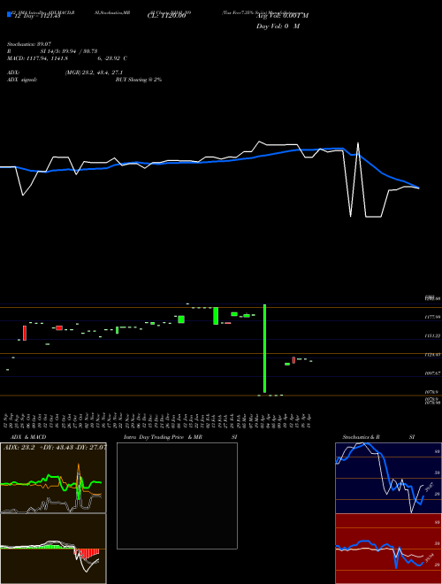This screenshot has height=584, width=442.
Task: Click the ADX: 23.2 +DY: 48.43 header
Action: (x=54, y=447)
